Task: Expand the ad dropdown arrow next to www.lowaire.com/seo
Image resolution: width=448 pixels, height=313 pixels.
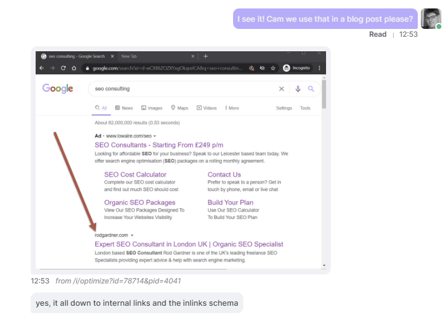Action: click(155, 136)
